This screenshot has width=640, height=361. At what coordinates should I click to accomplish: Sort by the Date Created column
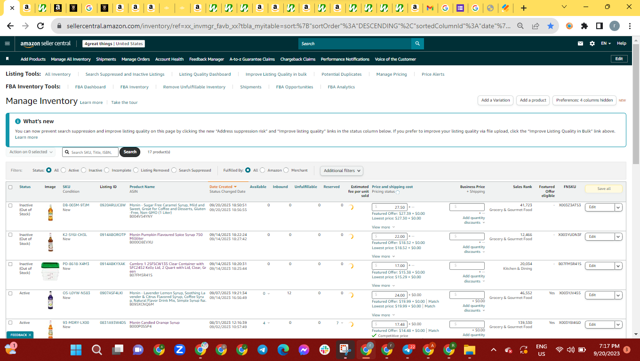tap(223, 187)
